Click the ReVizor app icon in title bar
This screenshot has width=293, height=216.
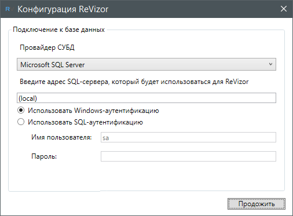[x=9, y=9]
